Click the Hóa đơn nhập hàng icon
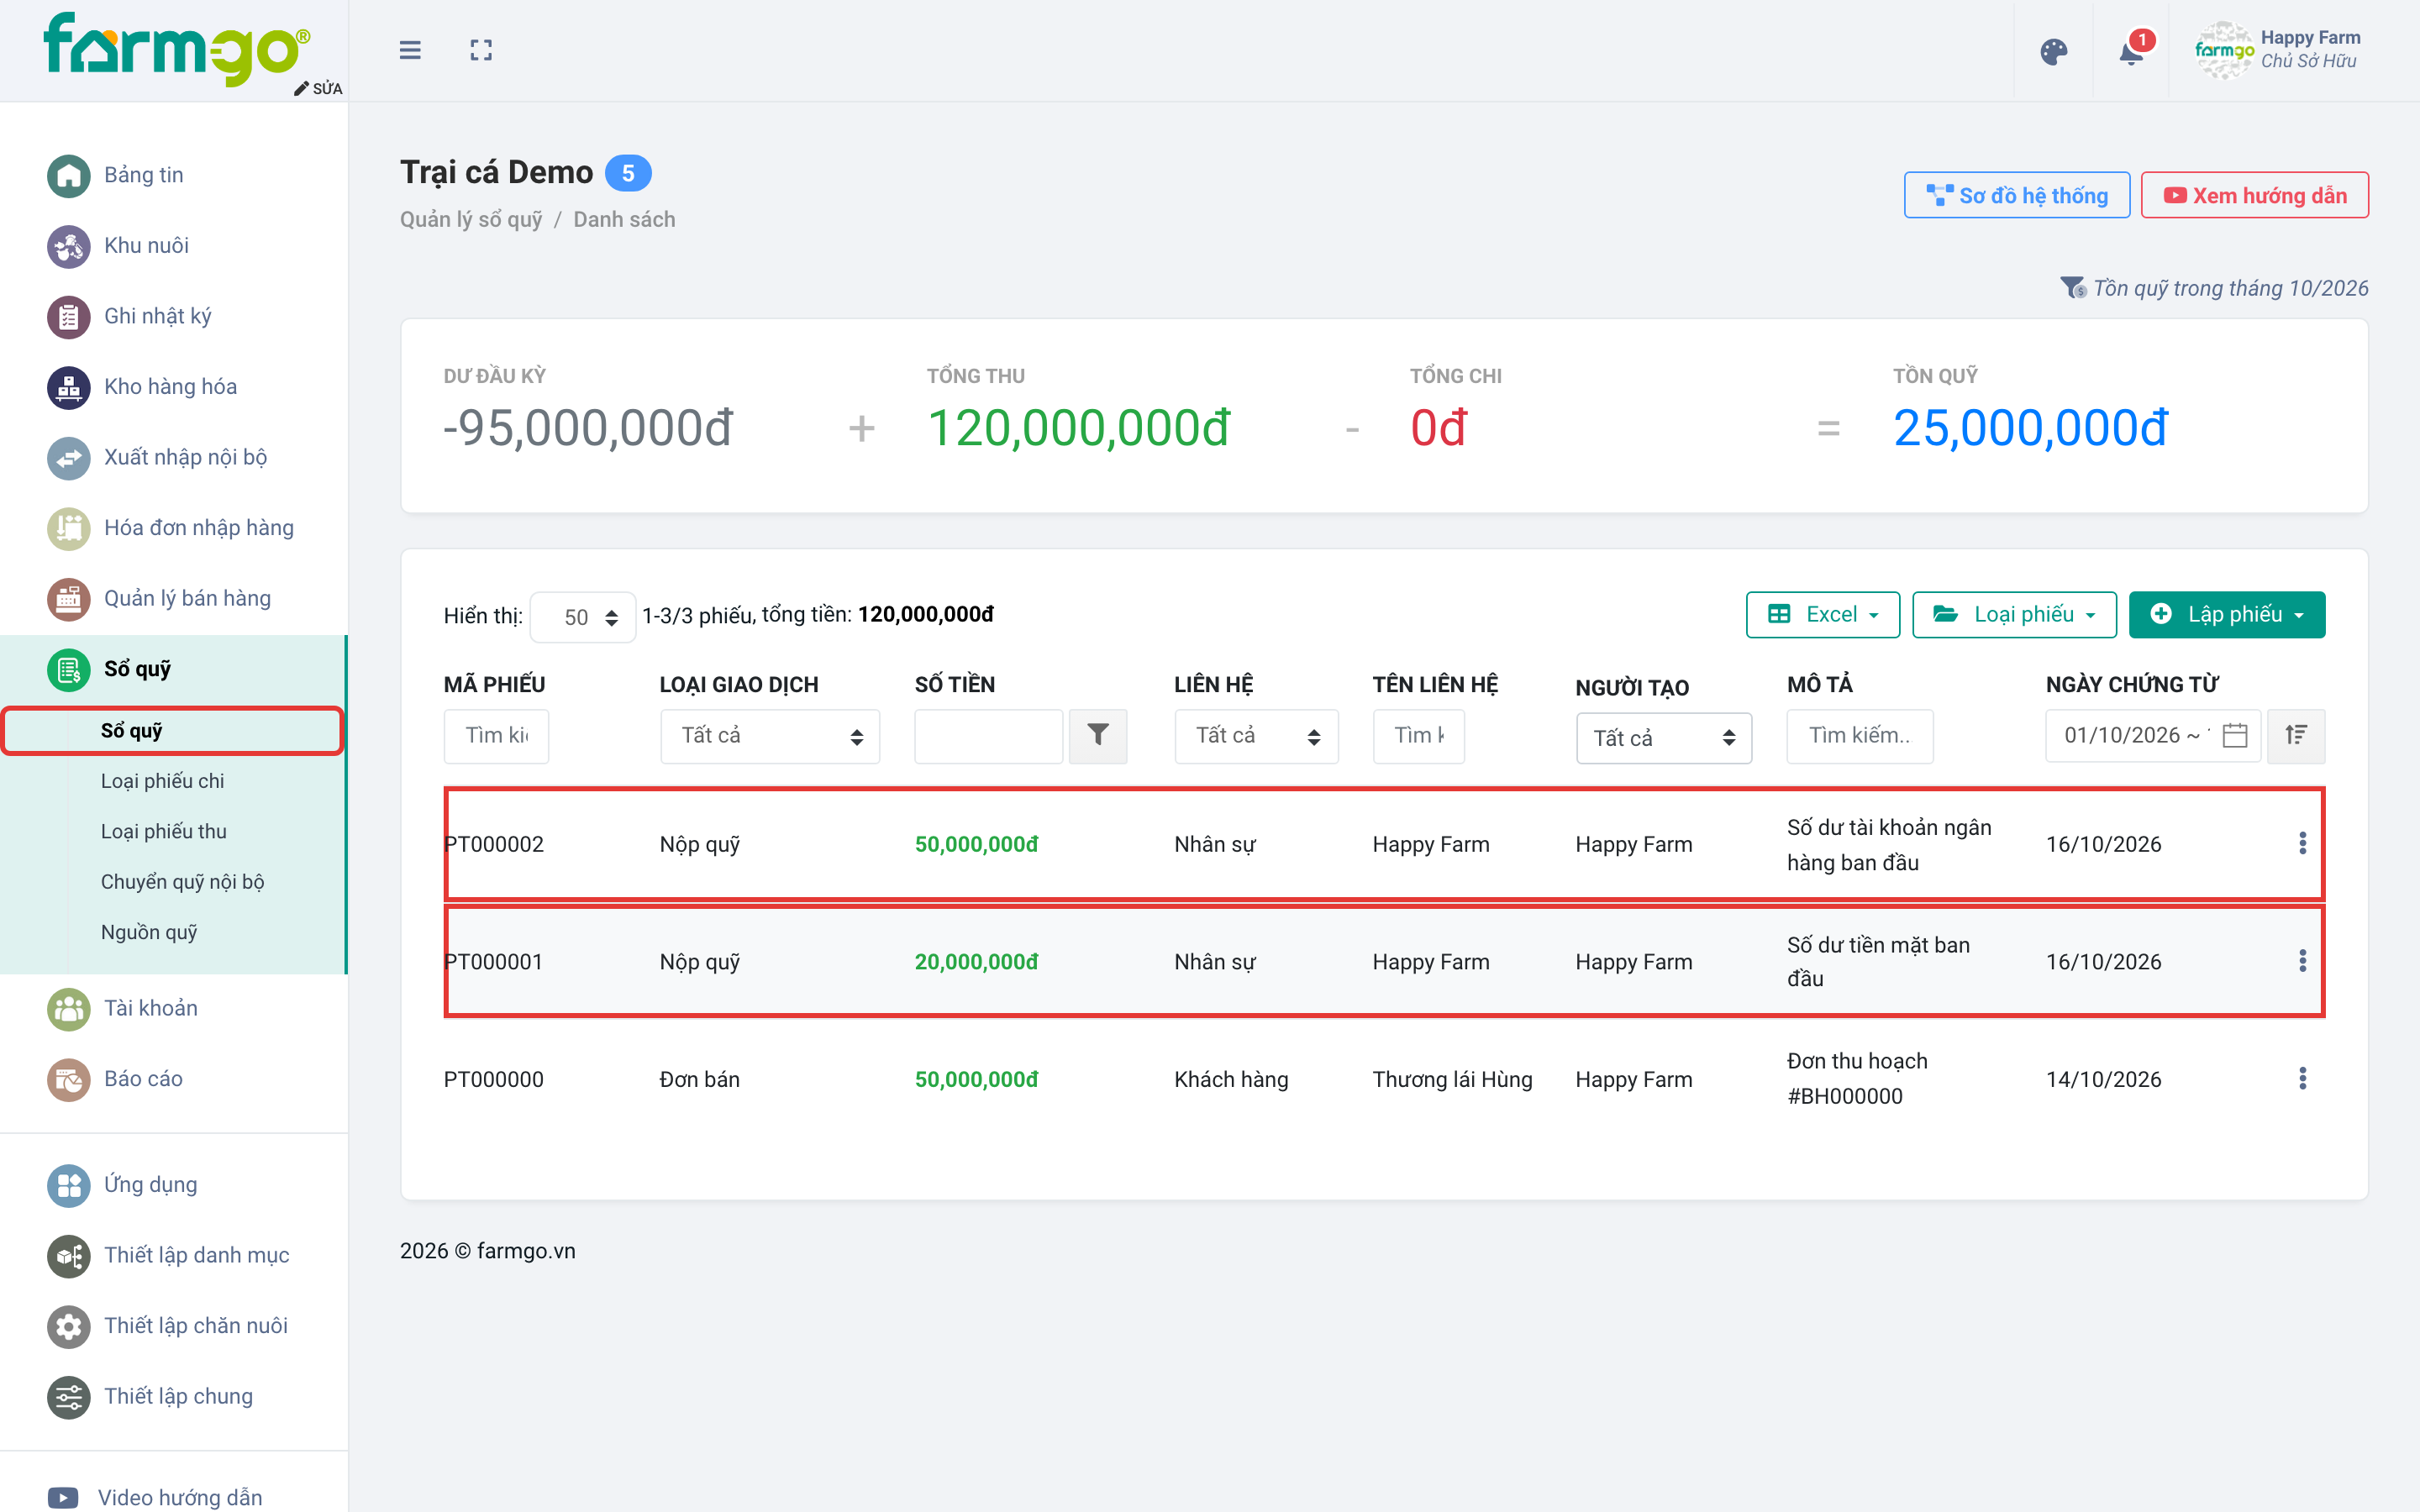The height and width of the screenshot is (1512, 2420). point(69,528)
